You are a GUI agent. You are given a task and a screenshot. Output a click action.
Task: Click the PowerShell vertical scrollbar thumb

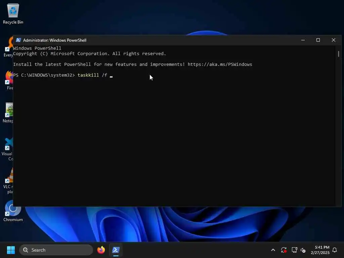click(339, 54)
